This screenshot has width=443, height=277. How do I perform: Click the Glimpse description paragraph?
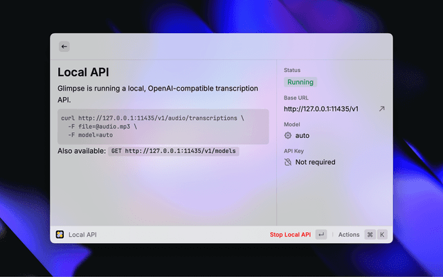tap(158, 94)
